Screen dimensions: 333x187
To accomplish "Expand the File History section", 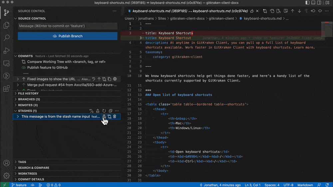I will [28, 93].
